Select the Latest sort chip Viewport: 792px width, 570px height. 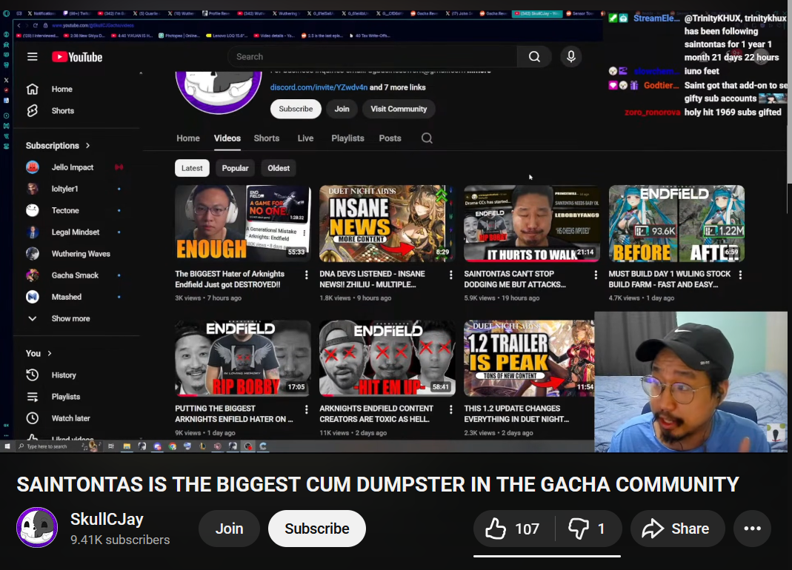coord(192,168)
